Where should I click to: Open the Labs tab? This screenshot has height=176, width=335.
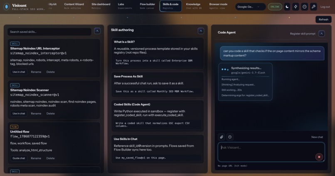pos(125,6)
